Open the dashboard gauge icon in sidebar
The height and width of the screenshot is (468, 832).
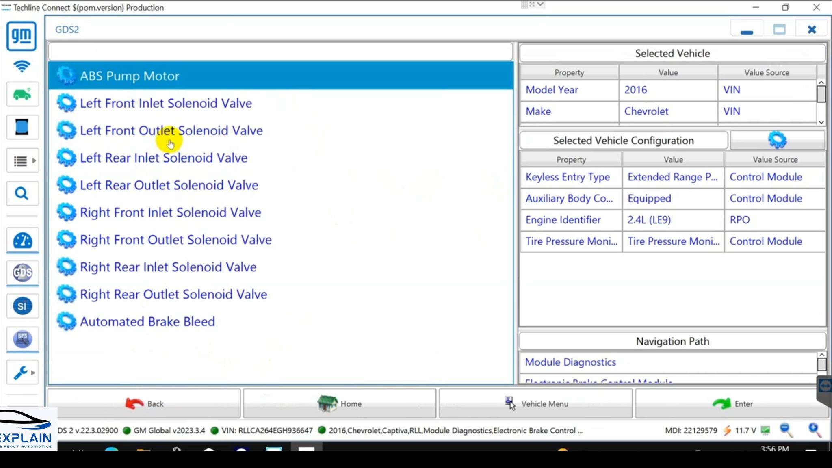pos(22,240)
